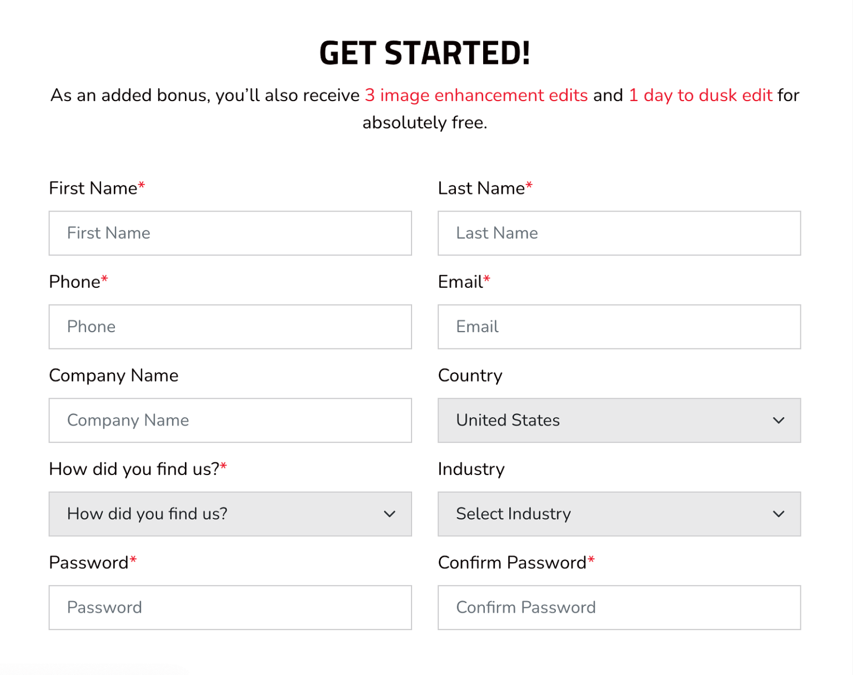
Task: Focus the Password input field
Action: click(230, 607)
